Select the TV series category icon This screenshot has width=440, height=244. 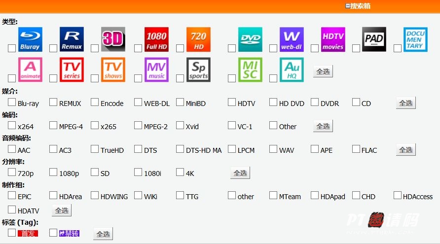[72, 70]
